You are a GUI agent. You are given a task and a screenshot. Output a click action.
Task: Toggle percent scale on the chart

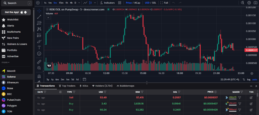click(x=244, y=80)
